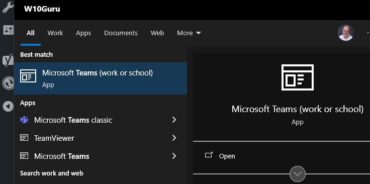Switch to the Apps tab
The image size is (370, 184).
tap(83, 33)
